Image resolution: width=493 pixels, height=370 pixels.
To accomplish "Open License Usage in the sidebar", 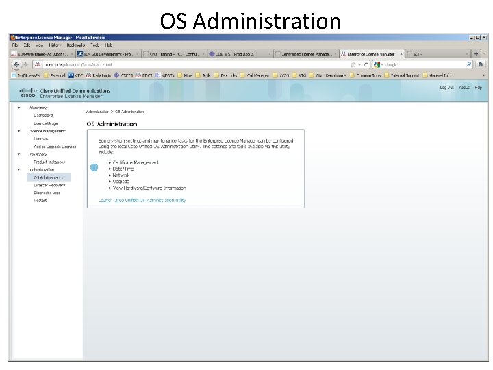I will coord(46,123).
